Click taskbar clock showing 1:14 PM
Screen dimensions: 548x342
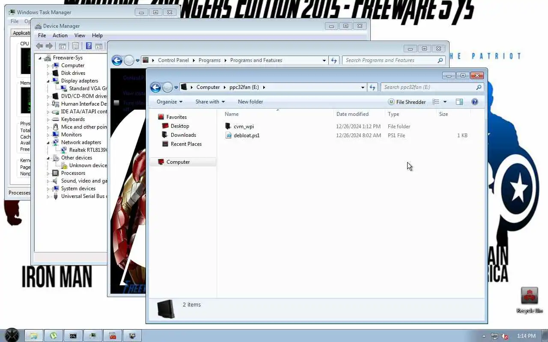[x=526, y=336]
